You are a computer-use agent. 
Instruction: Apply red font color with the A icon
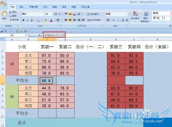point(51,20)
